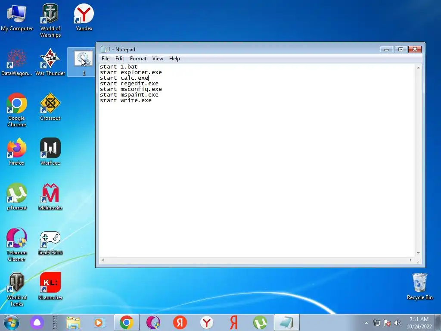Click the white Yandex Browser taskbar icon
The width and height of the screenshot is (441, 331).
click(207, 322)
